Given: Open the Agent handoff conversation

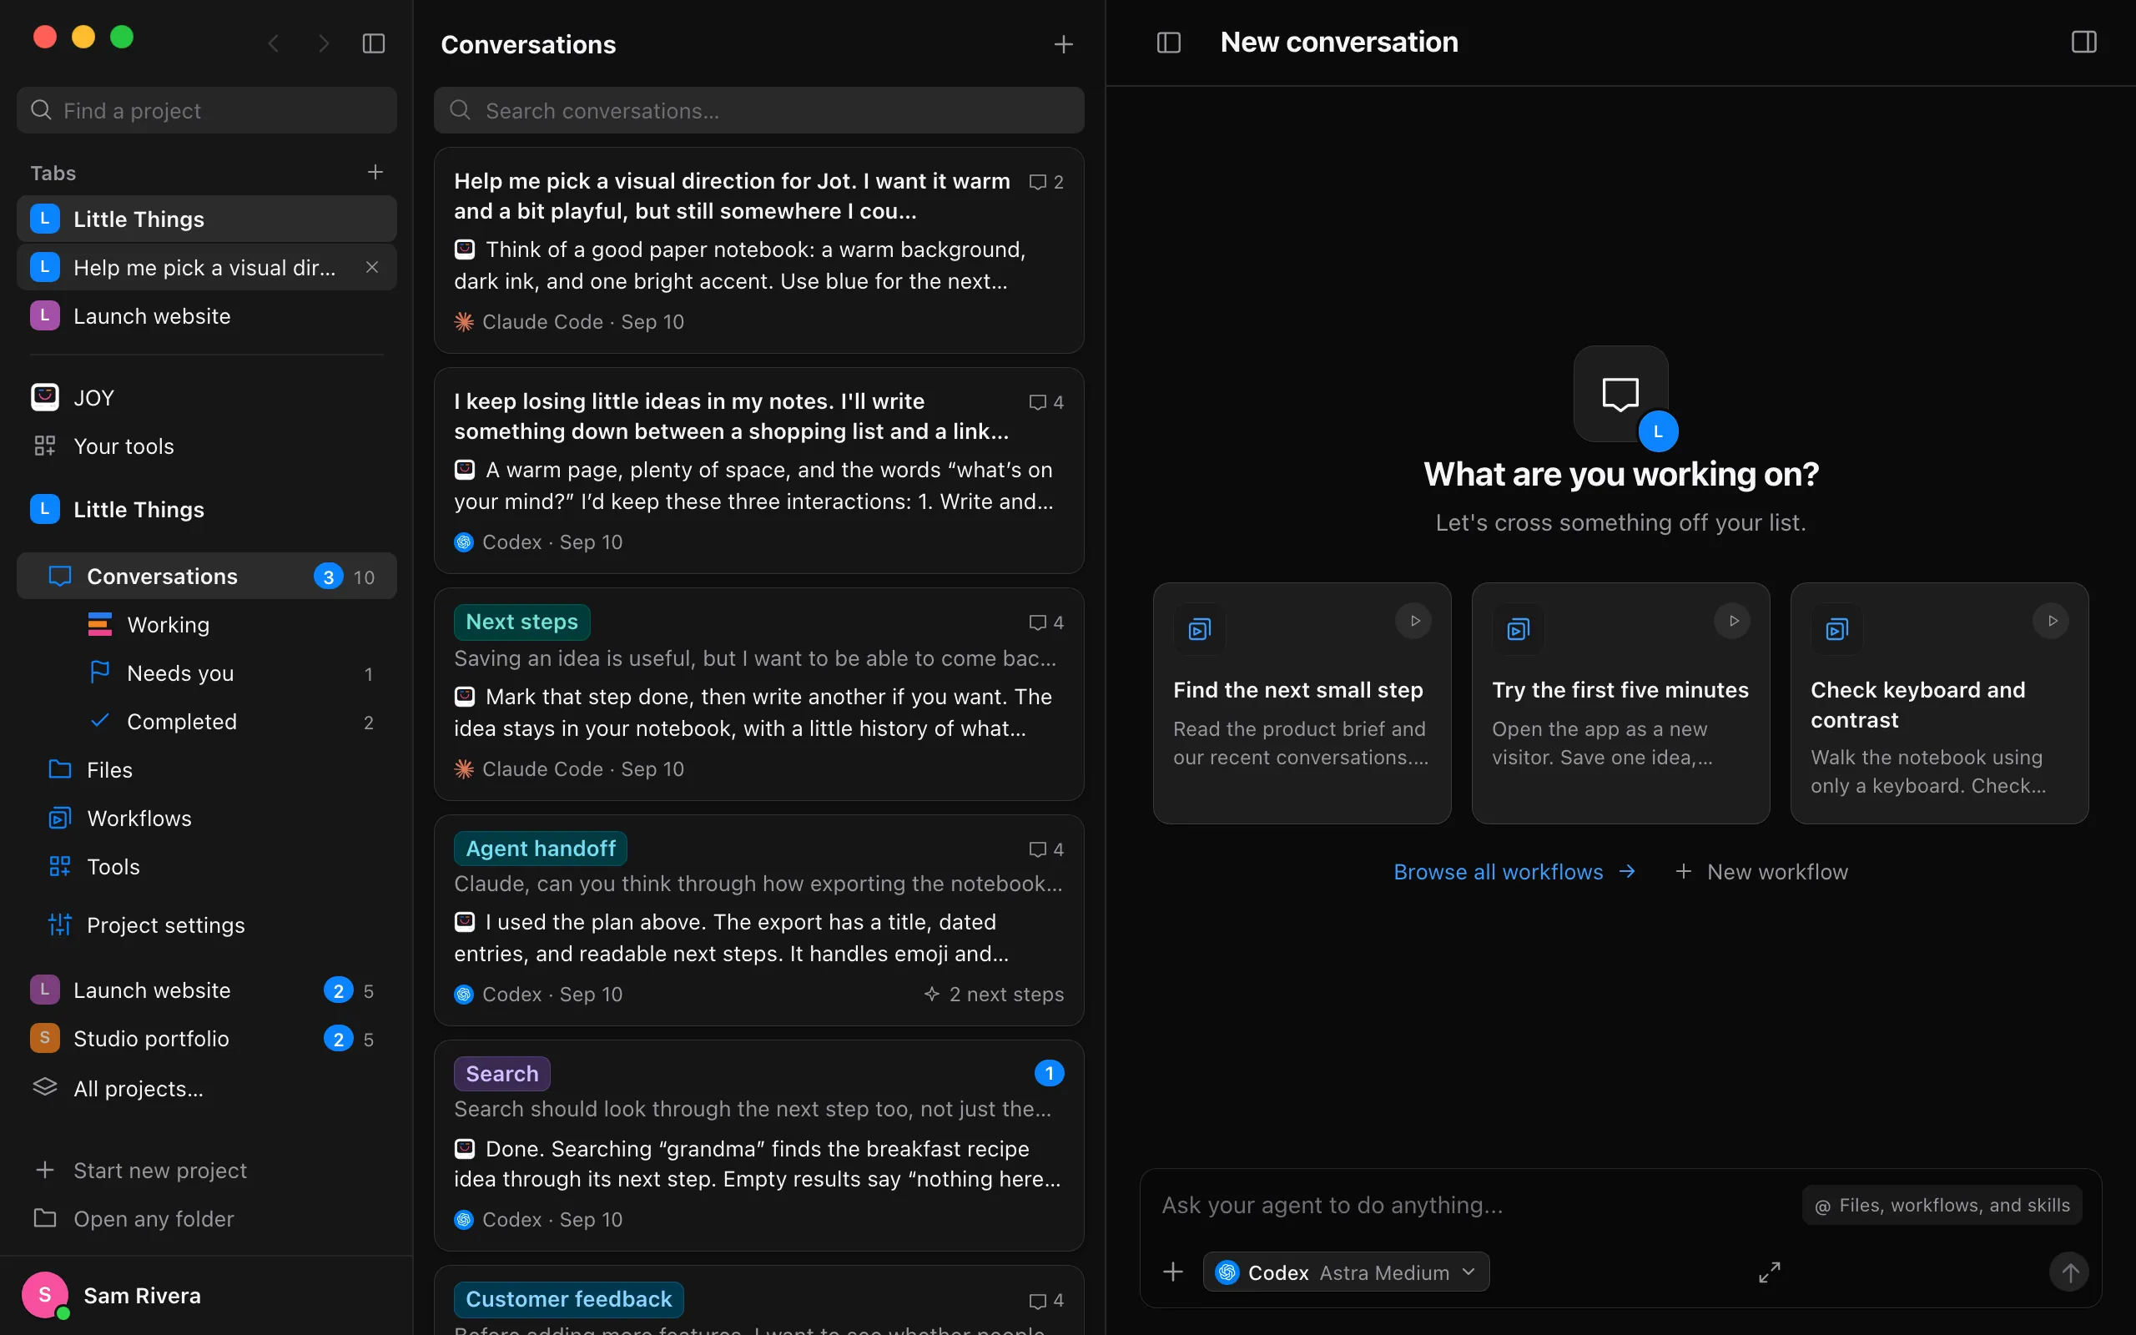Looking at the screenshot, I should [759, 920].
